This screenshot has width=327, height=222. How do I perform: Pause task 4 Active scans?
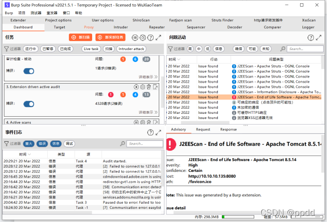(x=136, y=122)
